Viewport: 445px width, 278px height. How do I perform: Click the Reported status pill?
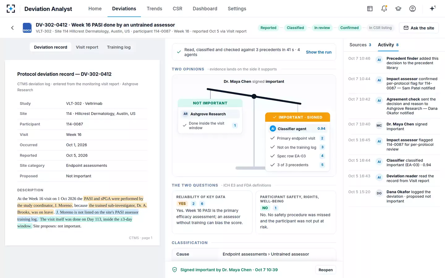coord(268,28)
